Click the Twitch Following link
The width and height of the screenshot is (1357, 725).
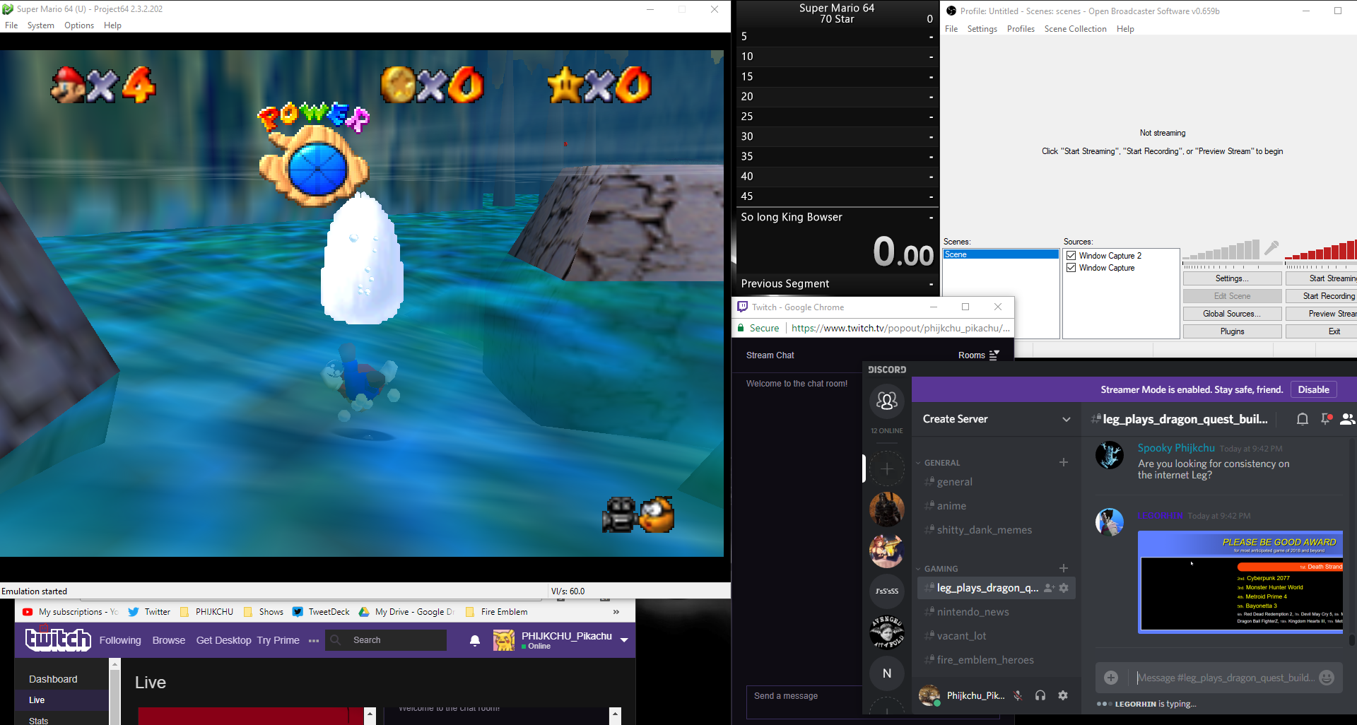[x=120, y=640]
